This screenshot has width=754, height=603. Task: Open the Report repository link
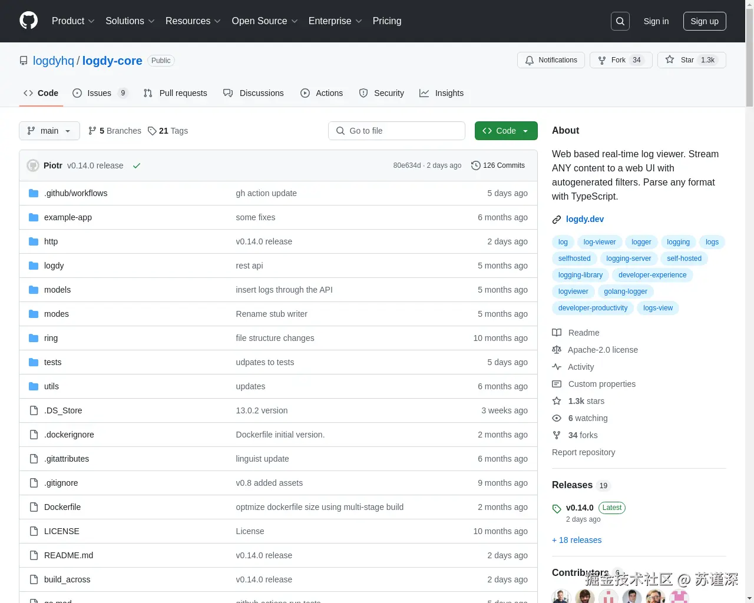point(583,452)
